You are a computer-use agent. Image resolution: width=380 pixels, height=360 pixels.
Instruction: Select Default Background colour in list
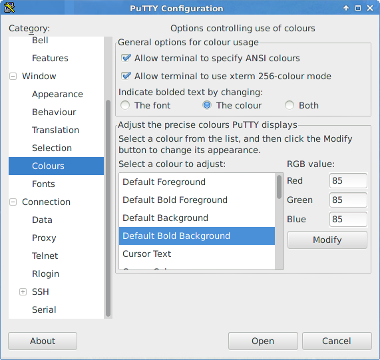pos(197,218)
